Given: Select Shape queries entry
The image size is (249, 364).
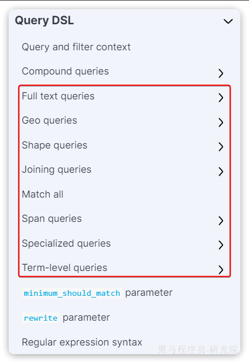Looking at the screenshot, I should (x=54, y=146).
